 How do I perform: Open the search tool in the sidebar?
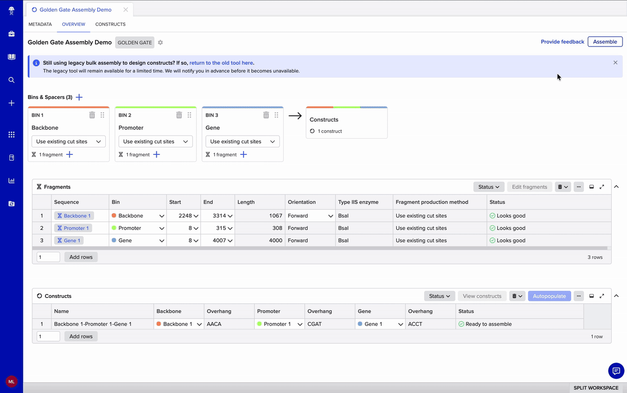(x=11, y=80)
